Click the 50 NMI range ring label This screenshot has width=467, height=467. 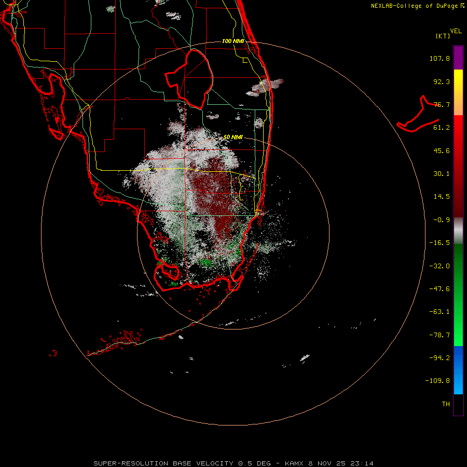[233, 138]
